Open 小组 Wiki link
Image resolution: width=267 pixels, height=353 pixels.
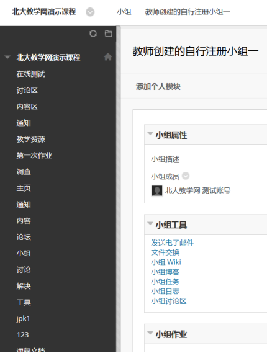click(166, 262)
